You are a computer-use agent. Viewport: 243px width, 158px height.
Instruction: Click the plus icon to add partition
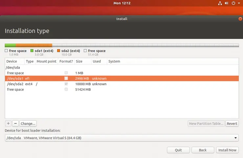(8, 124)
